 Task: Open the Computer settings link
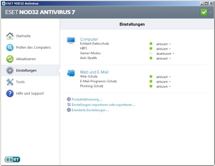89,39
